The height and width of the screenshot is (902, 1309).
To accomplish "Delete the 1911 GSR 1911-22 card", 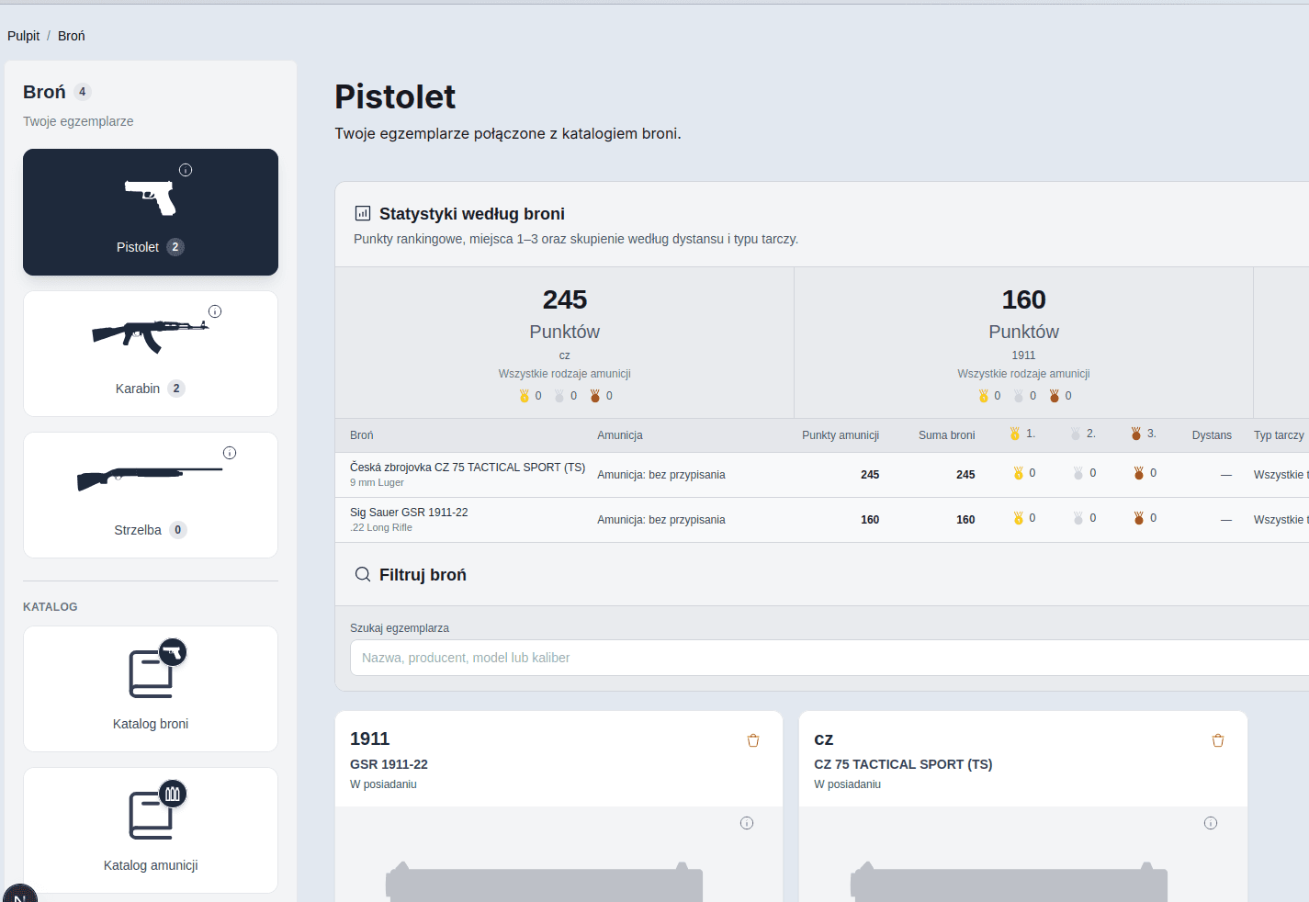I will [x=753, y=740].
